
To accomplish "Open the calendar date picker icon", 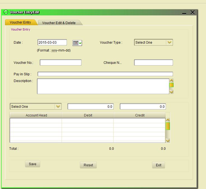I will click(x=77, y=43).
